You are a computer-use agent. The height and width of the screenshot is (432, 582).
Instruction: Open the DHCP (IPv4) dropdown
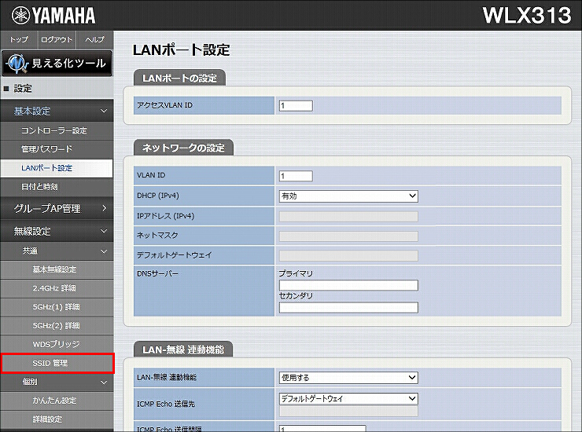(348, 196)
